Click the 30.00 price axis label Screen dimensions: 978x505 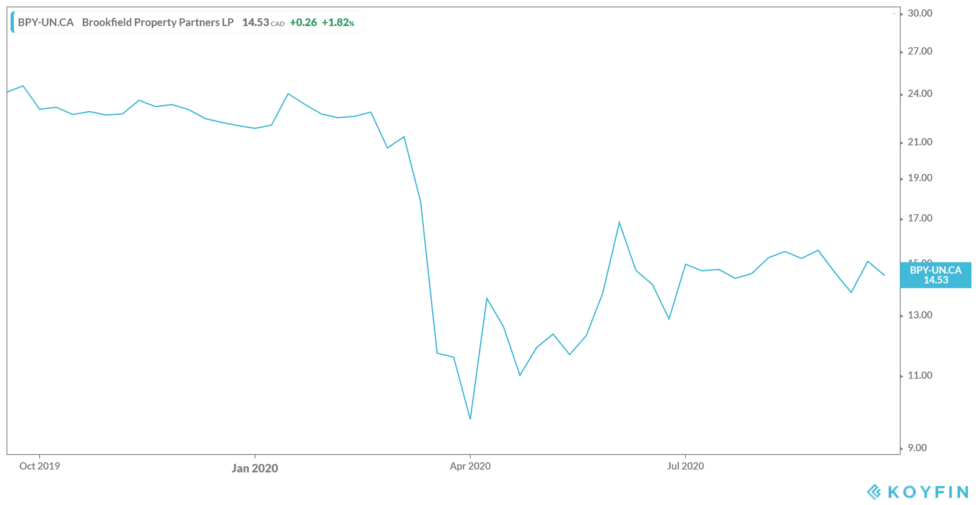[920, 13]
